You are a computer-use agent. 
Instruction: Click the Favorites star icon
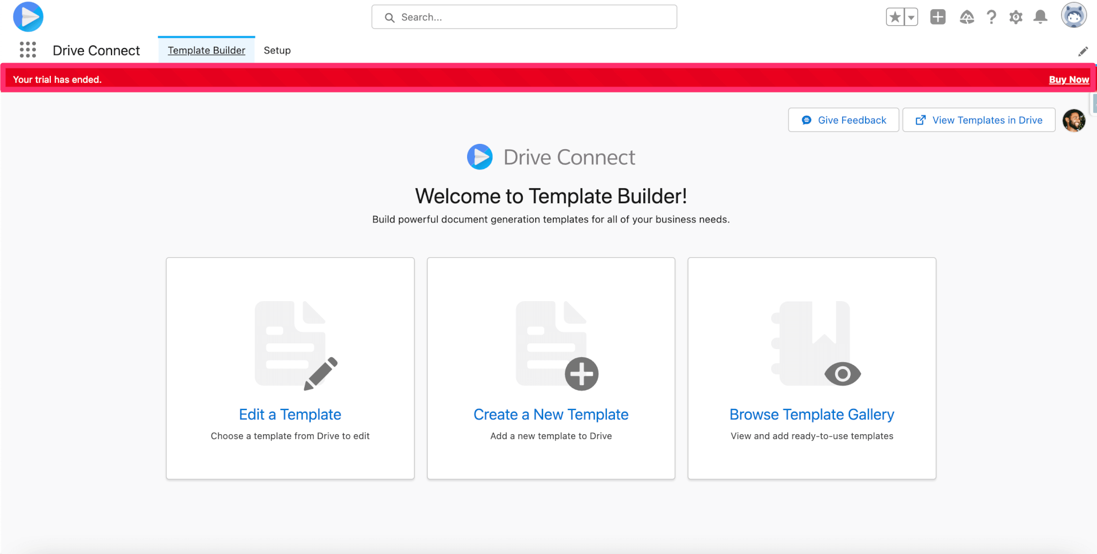[x=895, y=17]
